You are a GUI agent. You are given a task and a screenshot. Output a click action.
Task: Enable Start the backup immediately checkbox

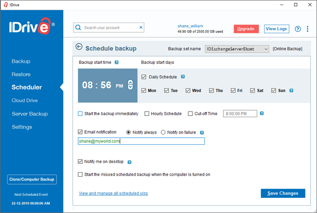point(80,113)
